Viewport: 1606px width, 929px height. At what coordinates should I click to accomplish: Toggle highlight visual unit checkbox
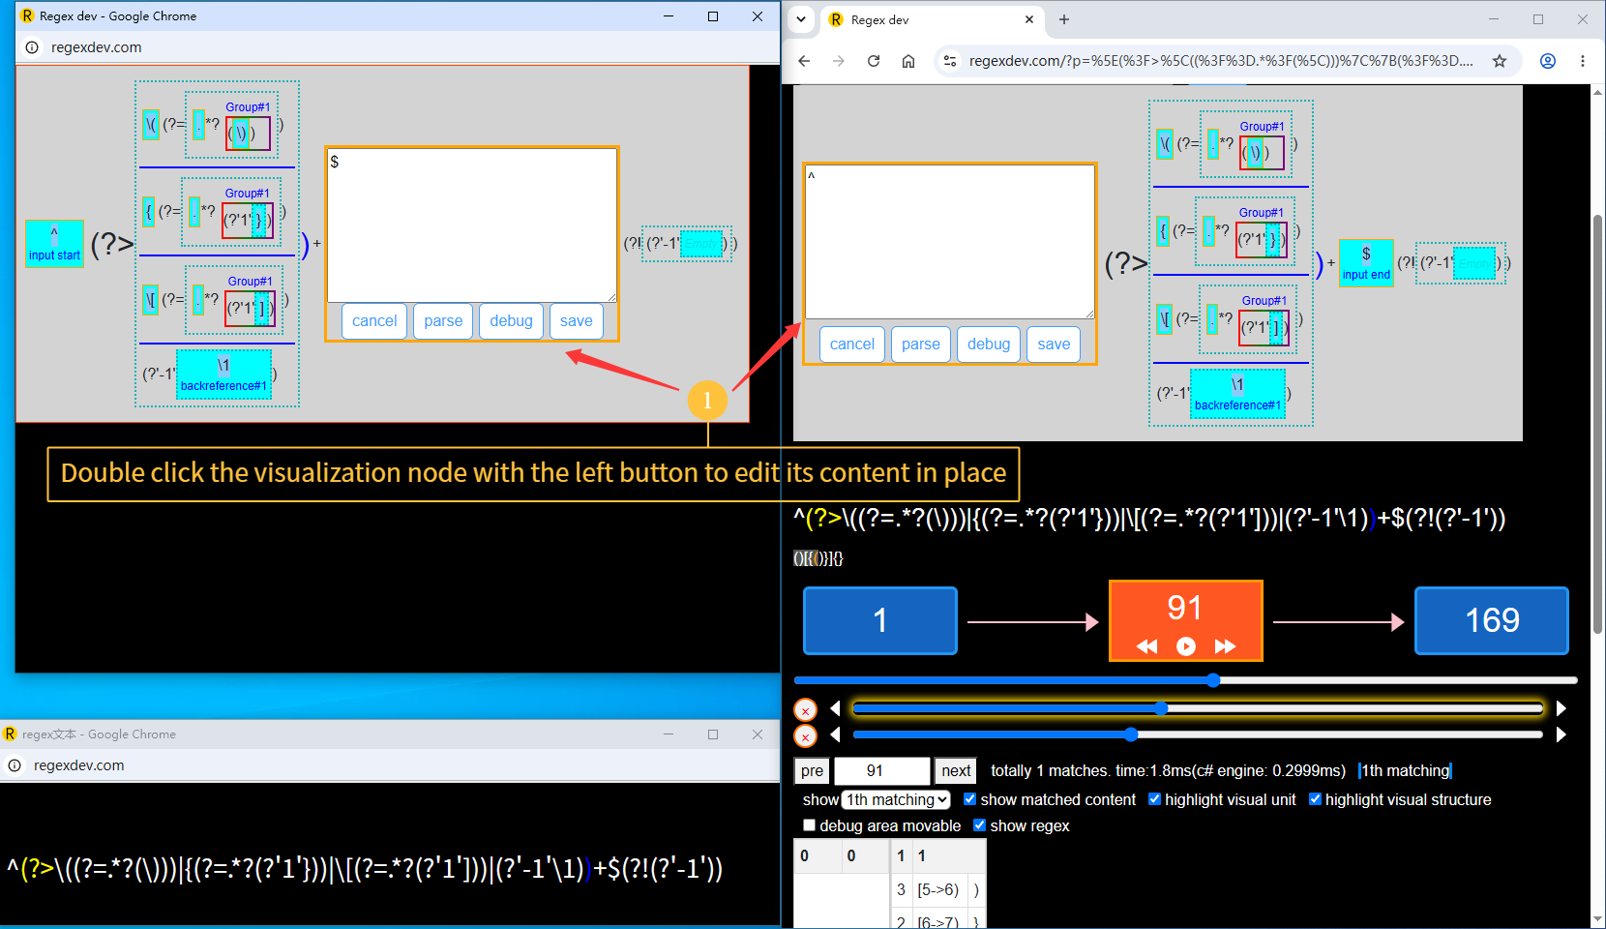point(1154,799)
